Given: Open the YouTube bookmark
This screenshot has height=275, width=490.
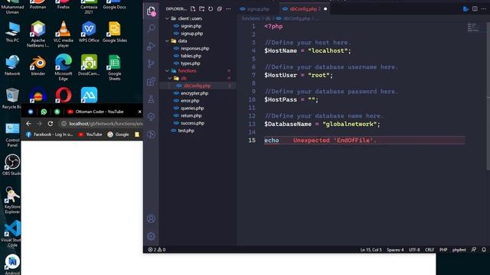Looking at the screenshot, I should click(x=90, y=134).
